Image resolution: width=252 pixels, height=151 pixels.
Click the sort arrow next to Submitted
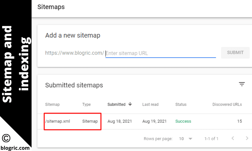130,104
